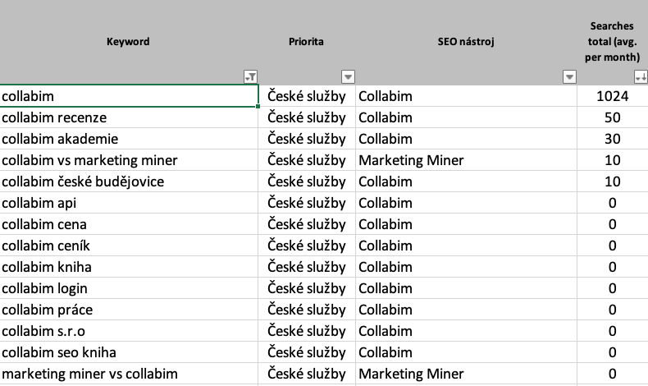Select České služby in the collabim práce row

click(x=307, y=310)
